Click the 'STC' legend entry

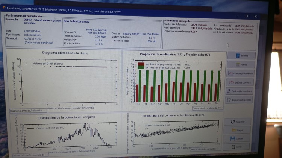click(147, 129)
